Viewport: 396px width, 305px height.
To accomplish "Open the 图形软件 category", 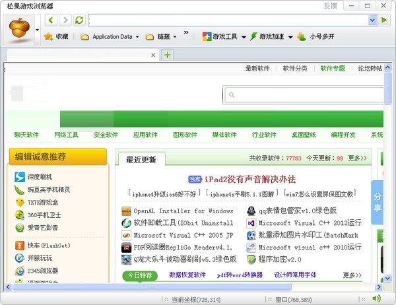I will tap(185, 135).
